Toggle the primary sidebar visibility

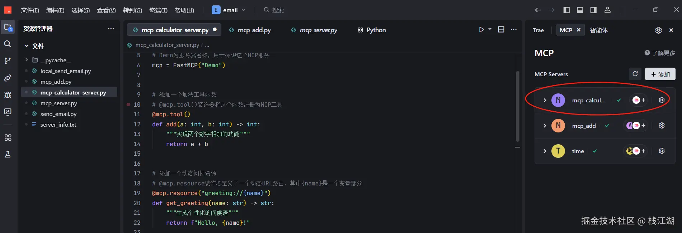click(x=566, y=10)
